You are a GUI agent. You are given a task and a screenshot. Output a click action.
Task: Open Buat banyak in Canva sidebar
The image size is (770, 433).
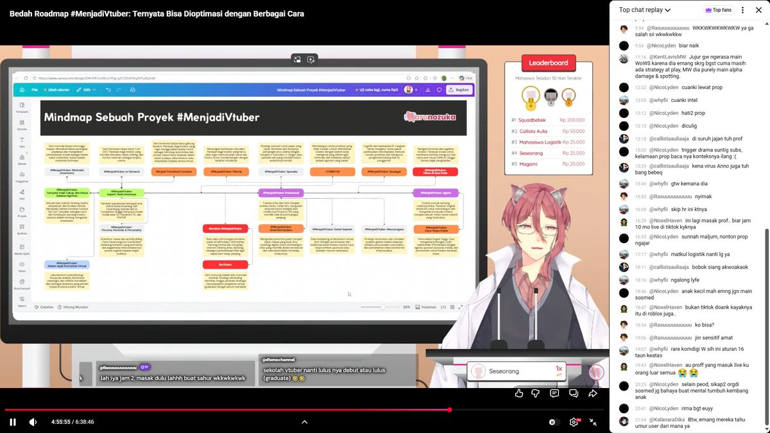coord(22,284)
